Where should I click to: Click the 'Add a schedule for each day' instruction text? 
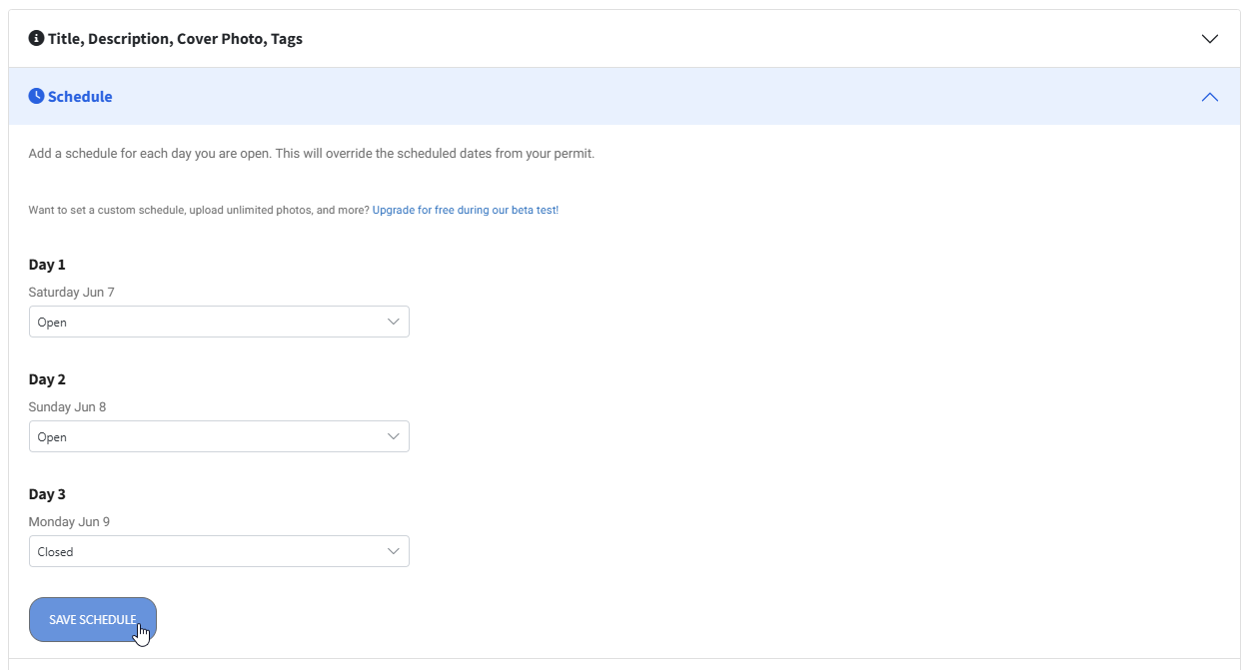[311, 154]
